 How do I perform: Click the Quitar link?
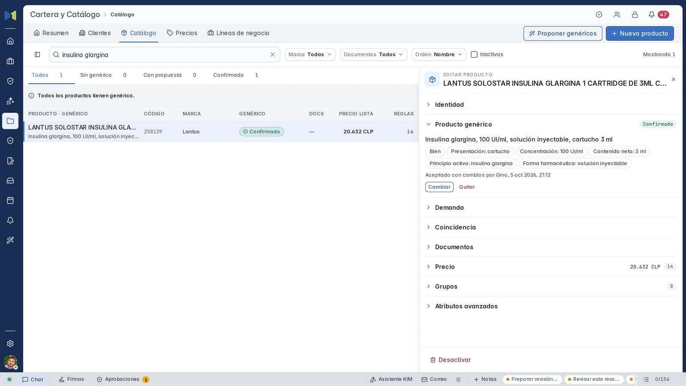point(467,187)
